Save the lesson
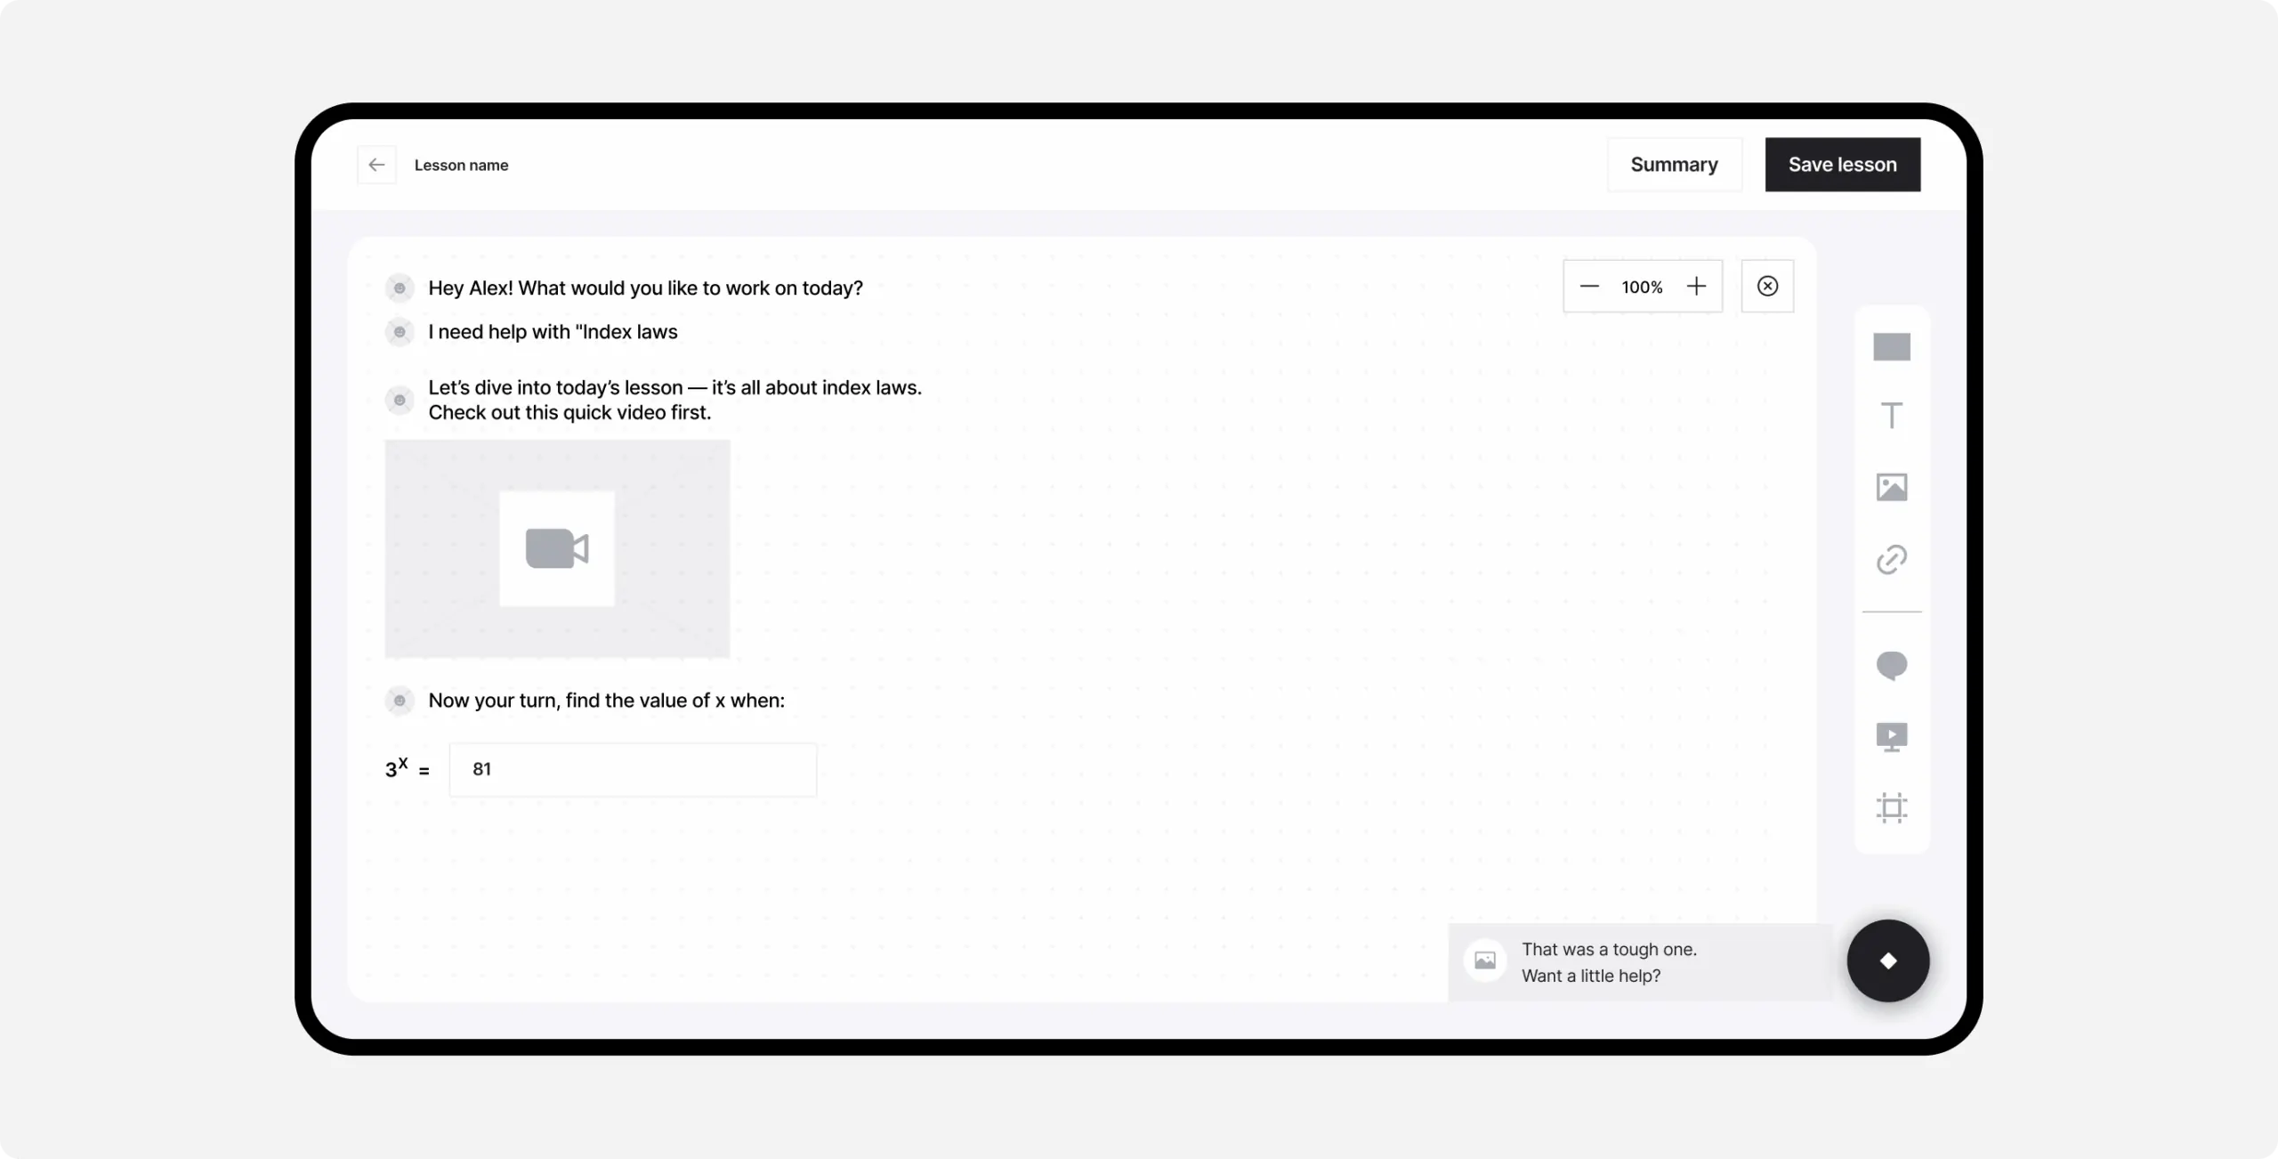 pyautogui.click(x=1842, y=164)
